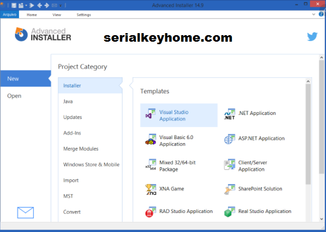Screen dimensions: 326x232
Task: Select the Visual Studio Application label
Action: click(x=174, y=115)
